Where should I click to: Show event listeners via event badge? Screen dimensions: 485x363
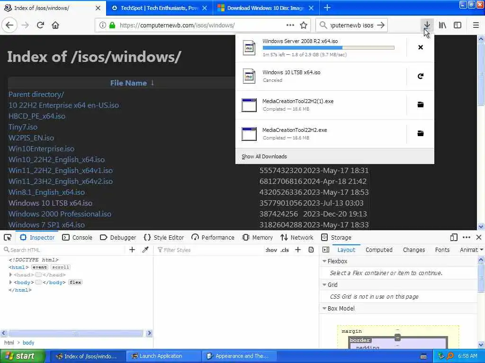click(40, 267)
